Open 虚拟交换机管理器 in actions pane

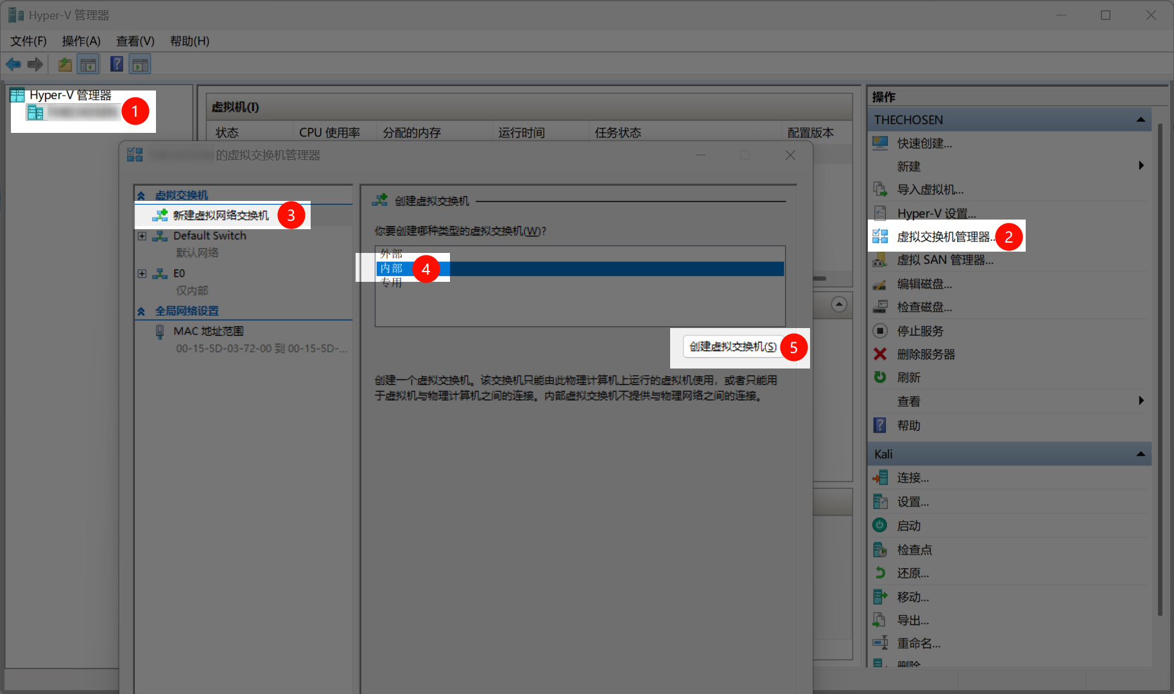coord(944,237)
